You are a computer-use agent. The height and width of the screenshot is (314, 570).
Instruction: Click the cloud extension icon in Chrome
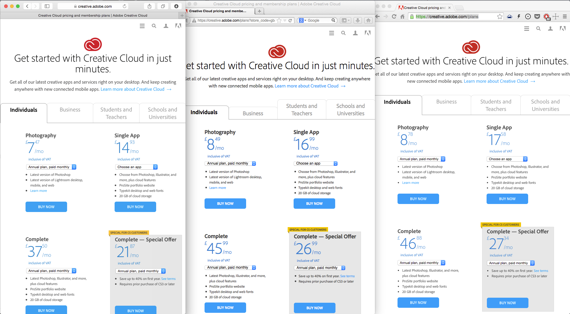point(509,17)
